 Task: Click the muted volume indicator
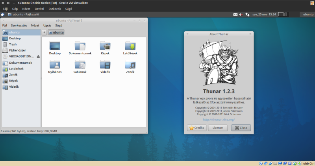coord(241,15)
